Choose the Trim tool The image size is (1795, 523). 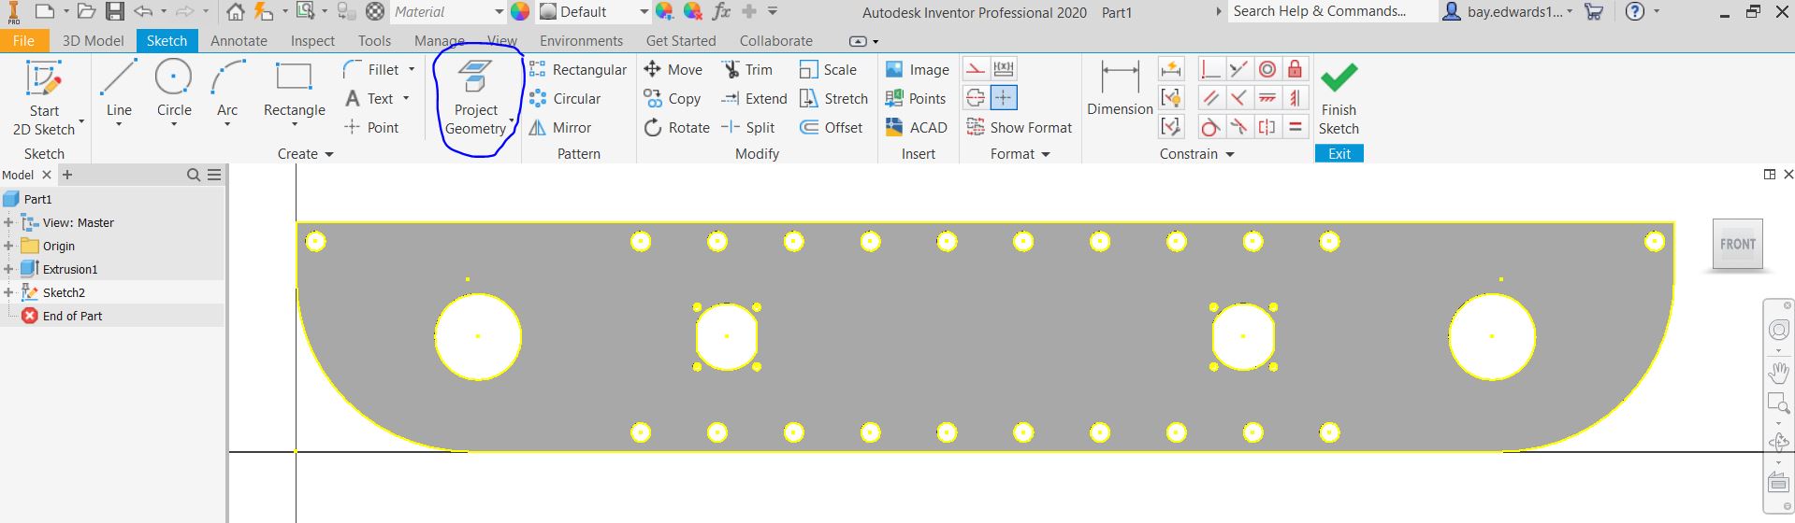[x=747, y=70]
